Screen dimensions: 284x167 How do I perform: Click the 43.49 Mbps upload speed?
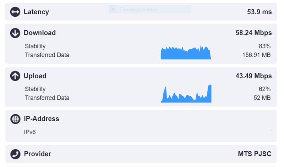(253, 76)
